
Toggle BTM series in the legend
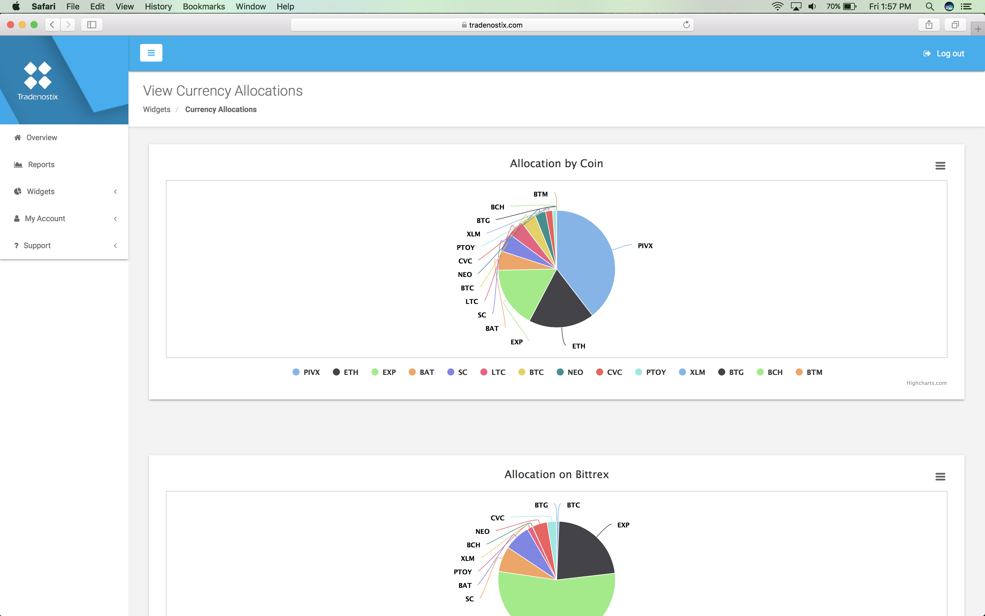coord(809,372)
